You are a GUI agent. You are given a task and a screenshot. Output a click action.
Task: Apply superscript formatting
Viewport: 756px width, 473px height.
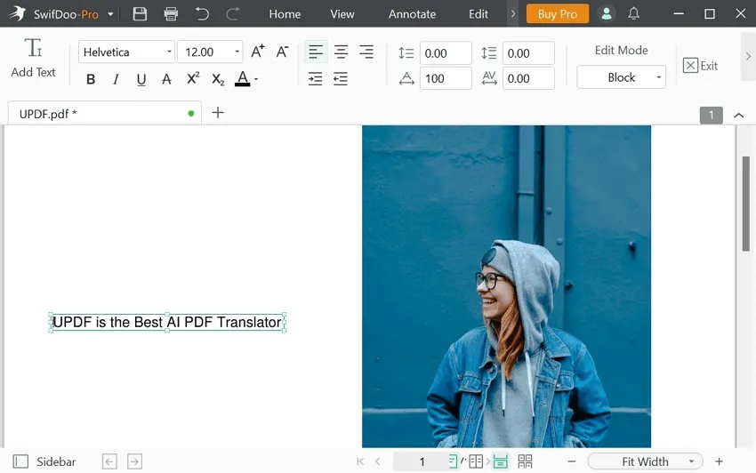tap(192, 79)
